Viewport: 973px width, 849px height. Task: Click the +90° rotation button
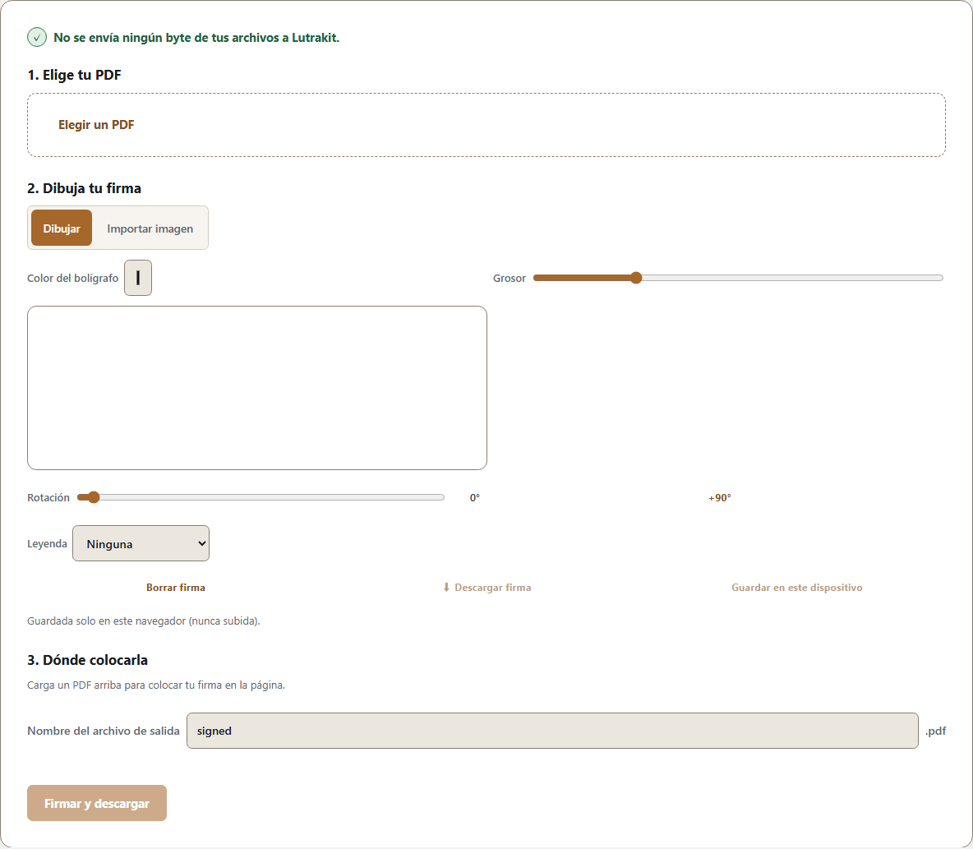coord(720,498)
